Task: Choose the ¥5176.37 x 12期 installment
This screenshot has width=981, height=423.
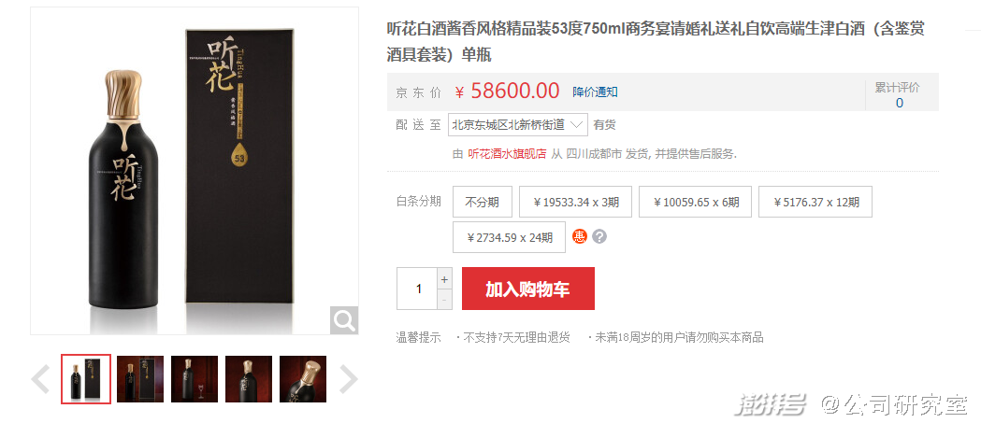Action: pos(815,202)
